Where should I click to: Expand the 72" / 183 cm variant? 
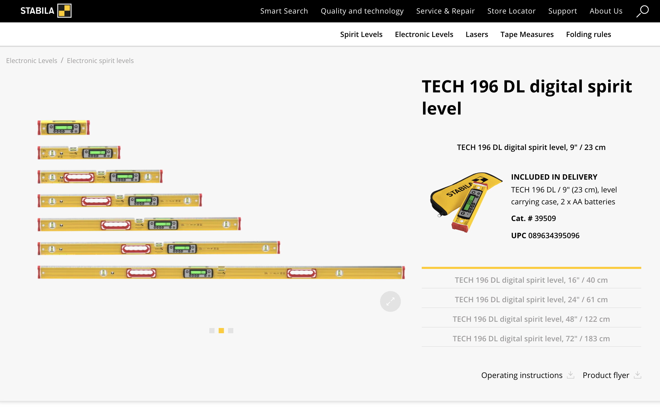[531, 338]
